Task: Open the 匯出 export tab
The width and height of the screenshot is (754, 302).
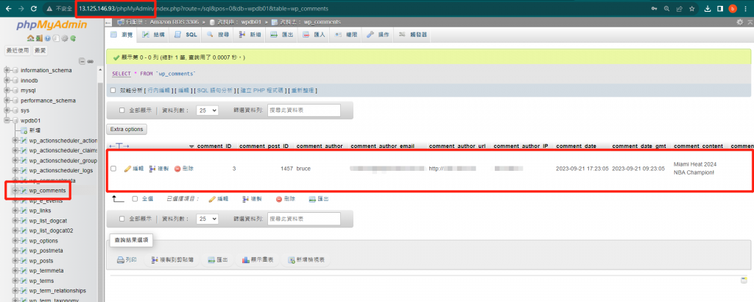Action: (282, 35)
